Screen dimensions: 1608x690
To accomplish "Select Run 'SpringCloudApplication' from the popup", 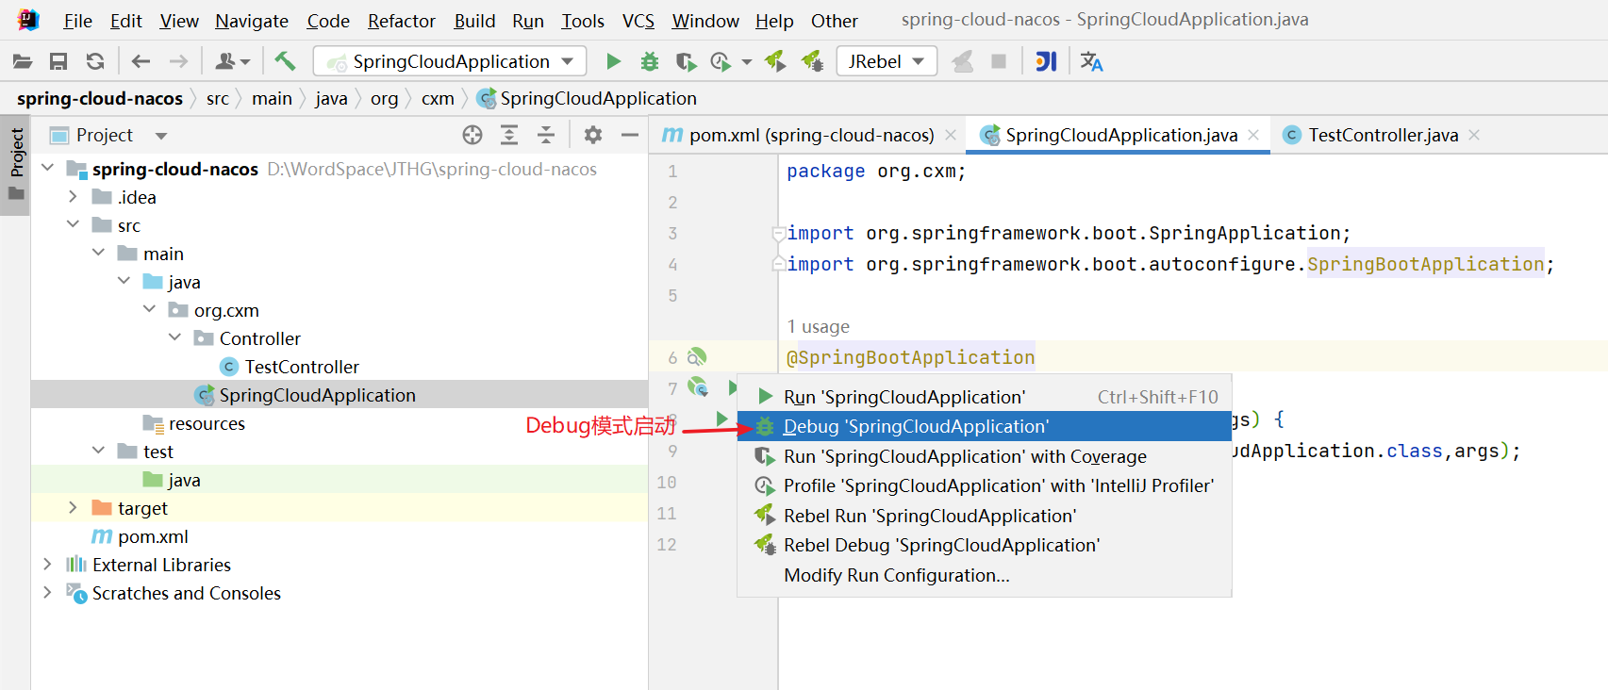I will click(x=985, y=397).
